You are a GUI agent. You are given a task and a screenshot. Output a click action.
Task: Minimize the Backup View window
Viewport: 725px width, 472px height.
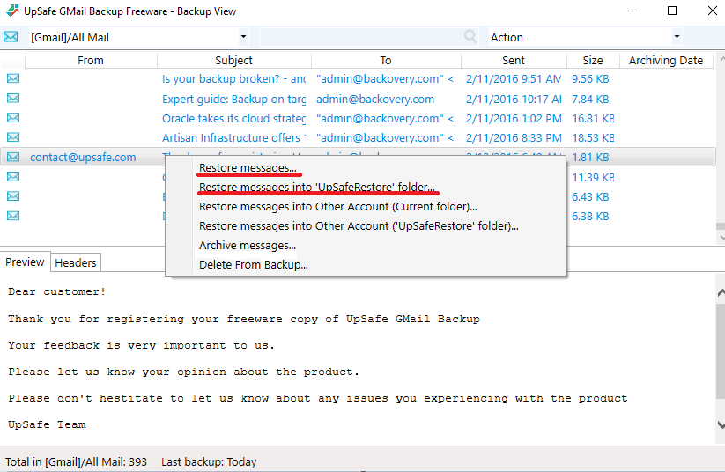point(633,11)
